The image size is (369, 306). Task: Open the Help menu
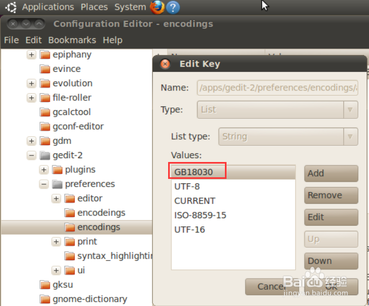click(112, 40)
